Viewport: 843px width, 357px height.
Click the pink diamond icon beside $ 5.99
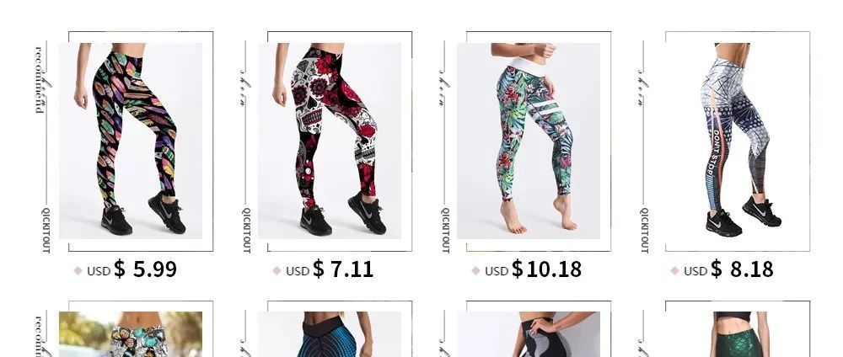78,270
